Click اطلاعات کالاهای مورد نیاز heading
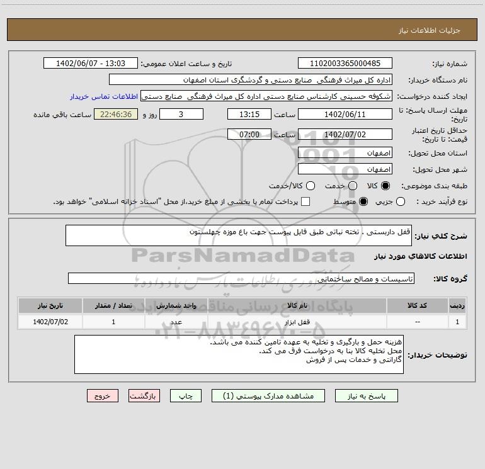Image resolution: width=485 pixels, height=469 pixels. point(420,256)
